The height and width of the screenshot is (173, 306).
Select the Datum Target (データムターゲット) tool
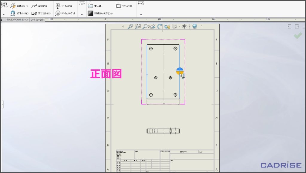[65, 13]
